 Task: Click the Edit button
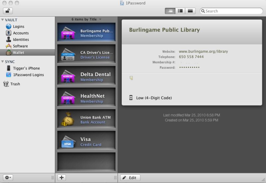tap(130, 178)
